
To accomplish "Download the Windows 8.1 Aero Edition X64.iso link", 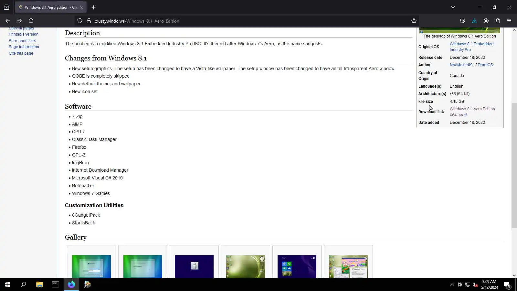I will [472, 112].
